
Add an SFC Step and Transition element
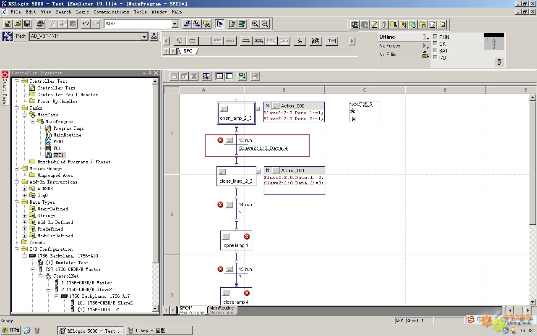pyautogui.click(x=180, y=41)
